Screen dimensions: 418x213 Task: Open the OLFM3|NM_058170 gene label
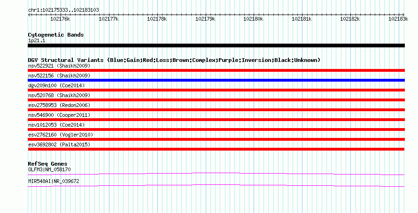pos(49,169)
